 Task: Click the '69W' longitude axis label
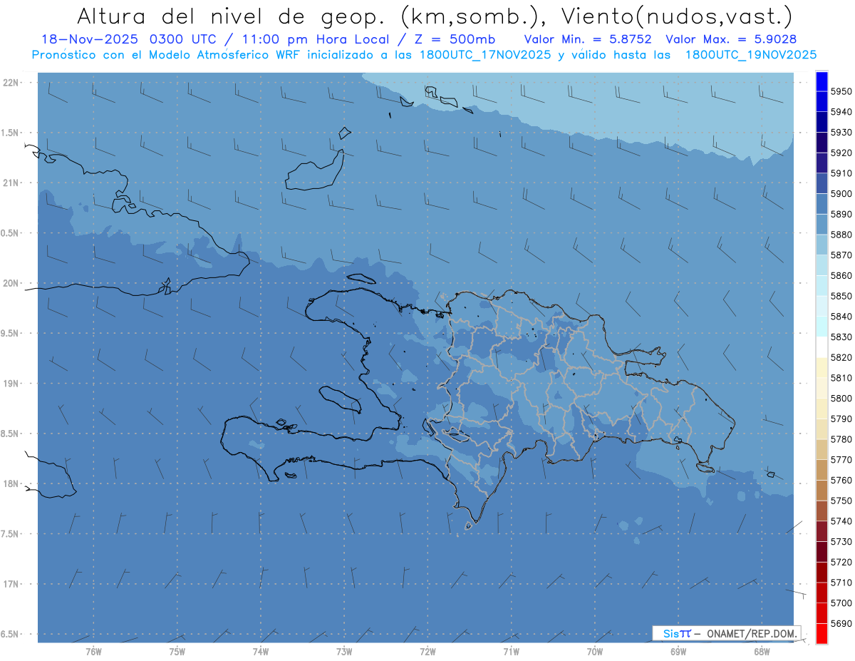(678, 651)
